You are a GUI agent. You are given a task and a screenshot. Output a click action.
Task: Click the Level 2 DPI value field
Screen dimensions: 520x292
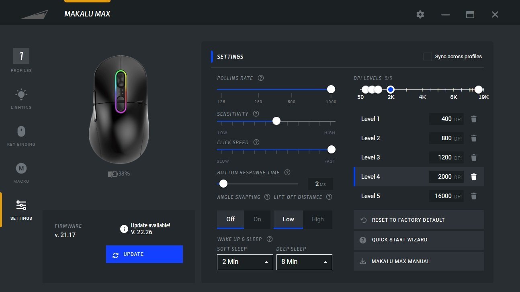point(446,138)
